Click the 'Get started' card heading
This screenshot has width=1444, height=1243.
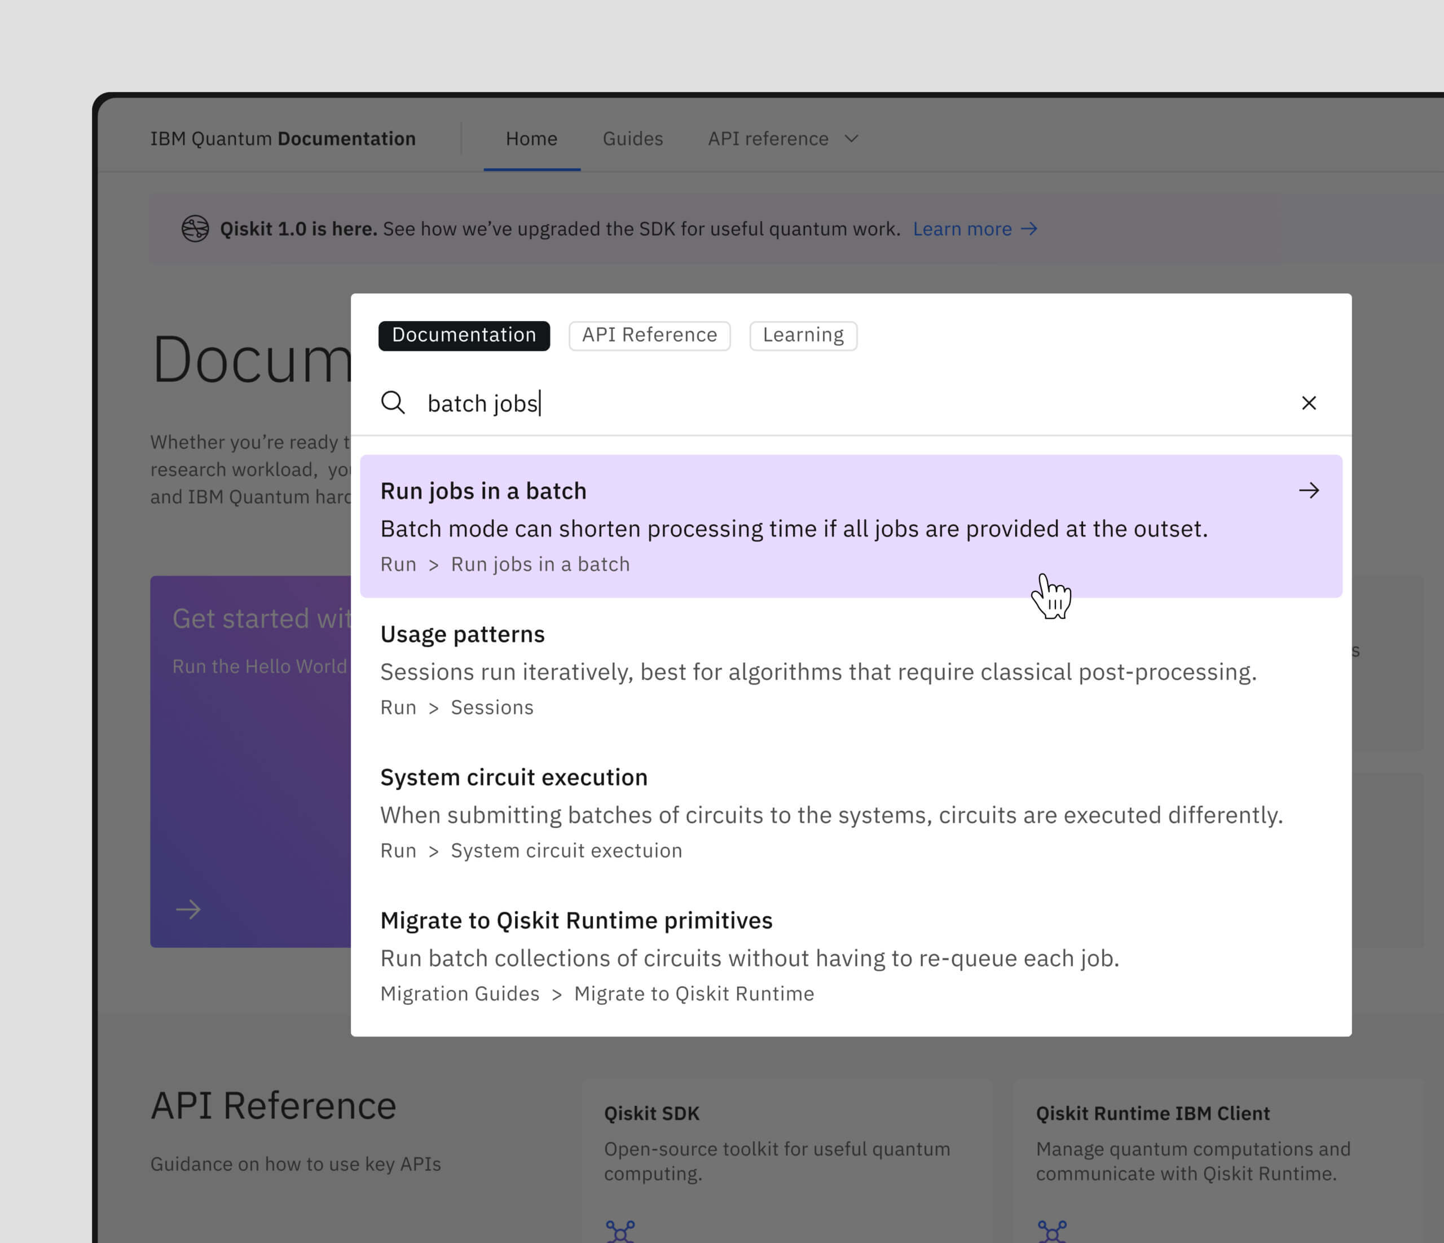[x=261, y=618]
